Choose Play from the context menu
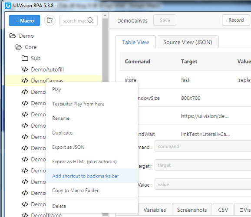 (x=92, y=89)
